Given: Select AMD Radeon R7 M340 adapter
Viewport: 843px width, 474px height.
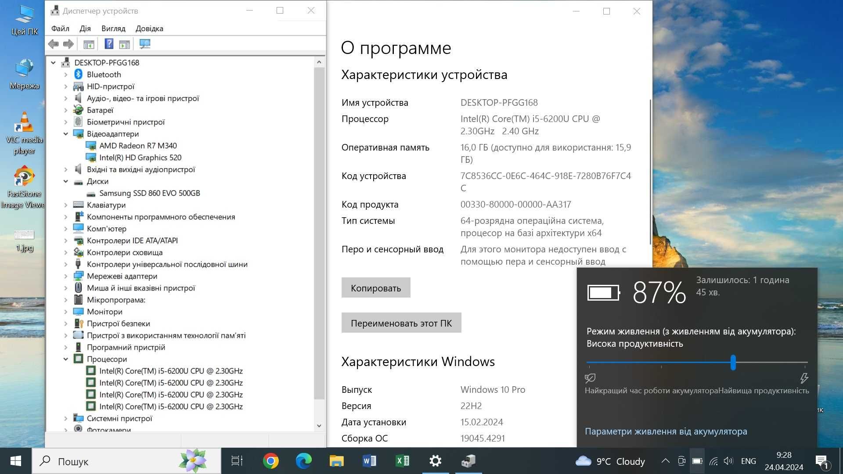Looking at the screenshot, I should [x=138, y=146].
